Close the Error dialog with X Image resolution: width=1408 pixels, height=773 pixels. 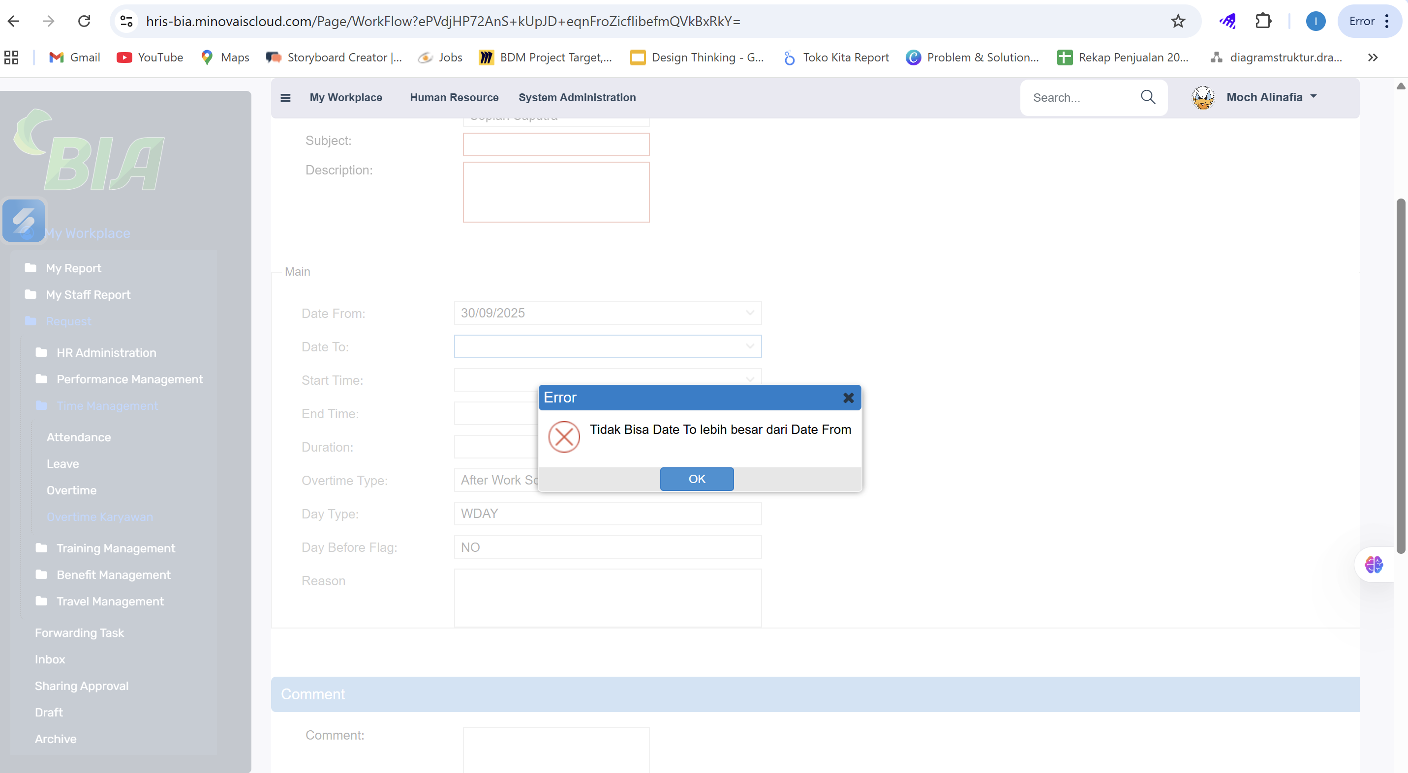coord(848,398)
